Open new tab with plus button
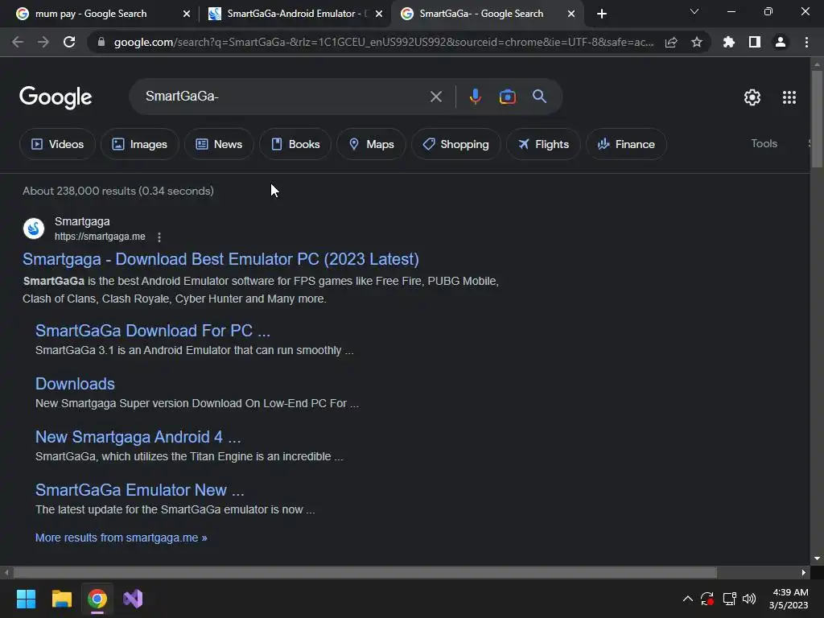Screen dimensions: 824x618 click(x=602, y=14)
